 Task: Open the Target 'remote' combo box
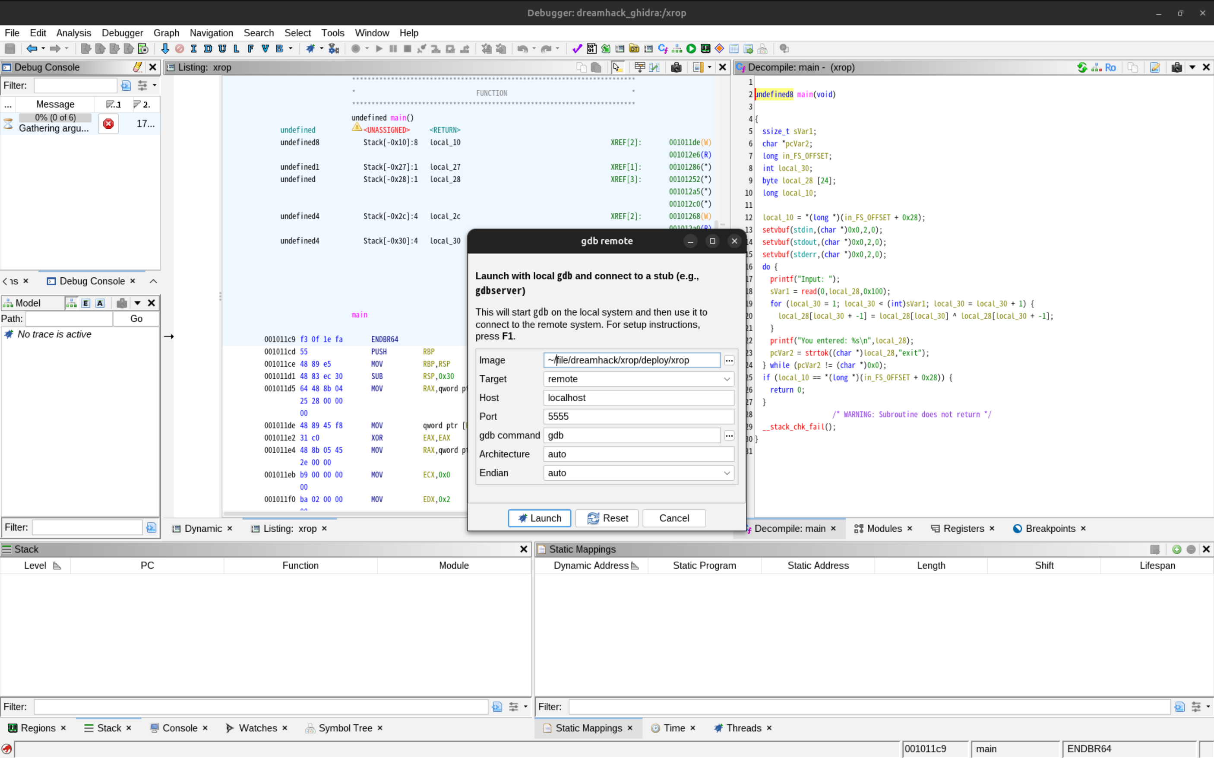tap(639, 379)
